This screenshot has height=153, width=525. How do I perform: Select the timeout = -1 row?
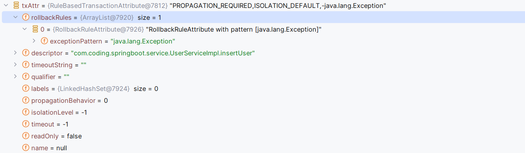(262, 124)
